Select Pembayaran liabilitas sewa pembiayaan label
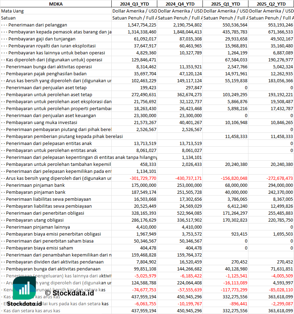The height and width of the screenshot is (314, 294). point(49,206)
